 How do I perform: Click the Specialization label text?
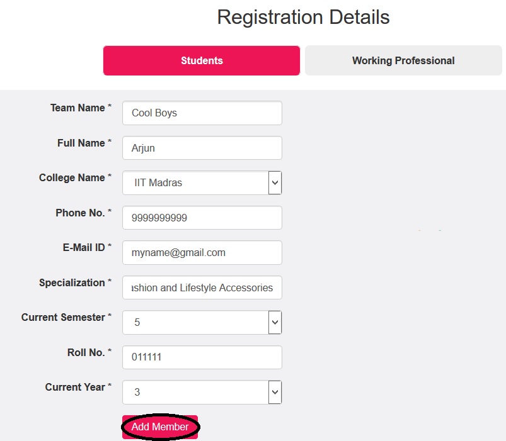pos(72,283)
